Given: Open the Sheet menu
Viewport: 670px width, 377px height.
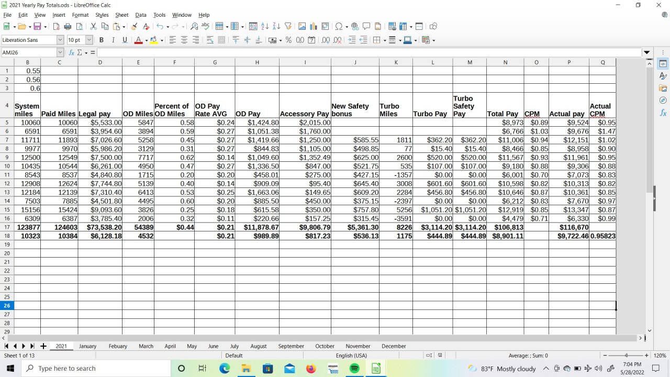Looking at the screenshot, I should (121, 15).
